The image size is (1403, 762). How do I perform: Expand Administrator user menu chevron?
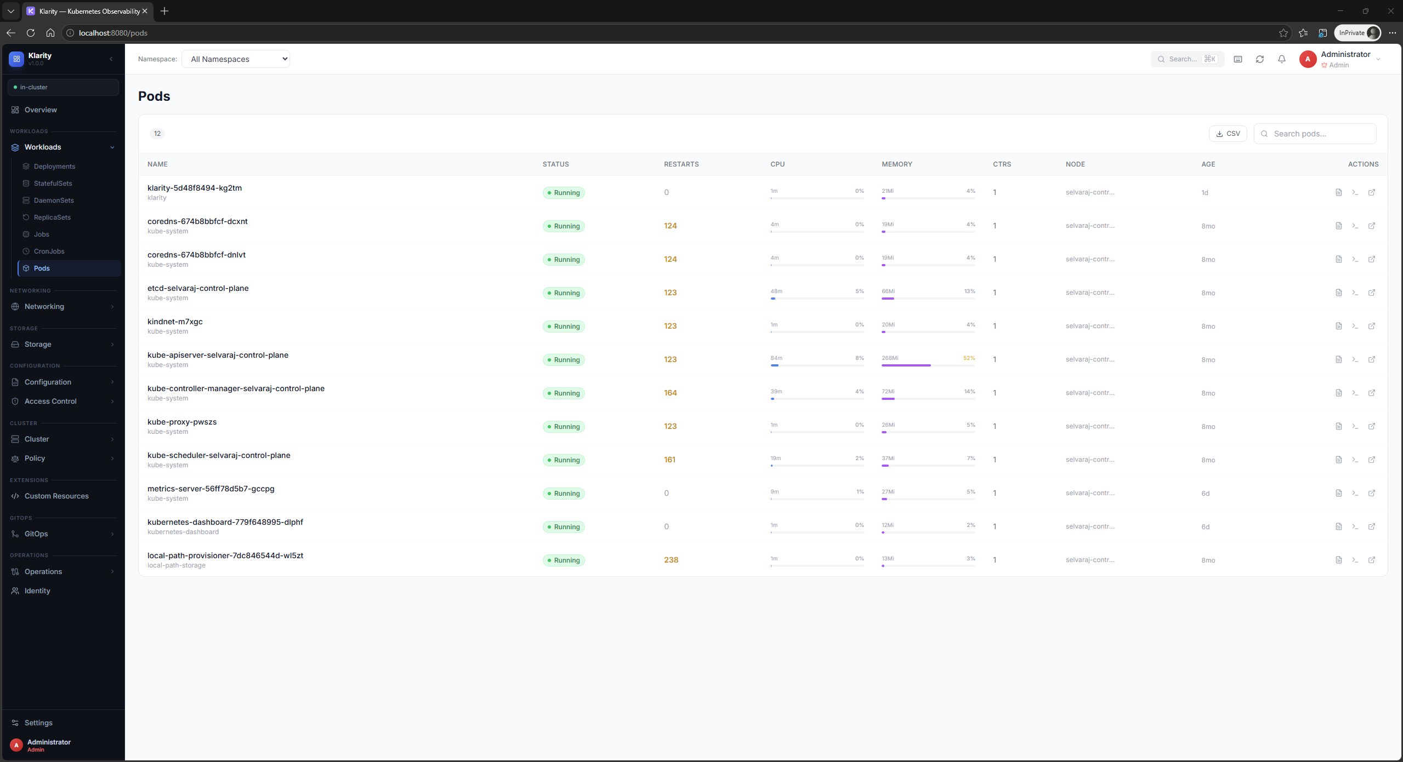click(1378, 59)
